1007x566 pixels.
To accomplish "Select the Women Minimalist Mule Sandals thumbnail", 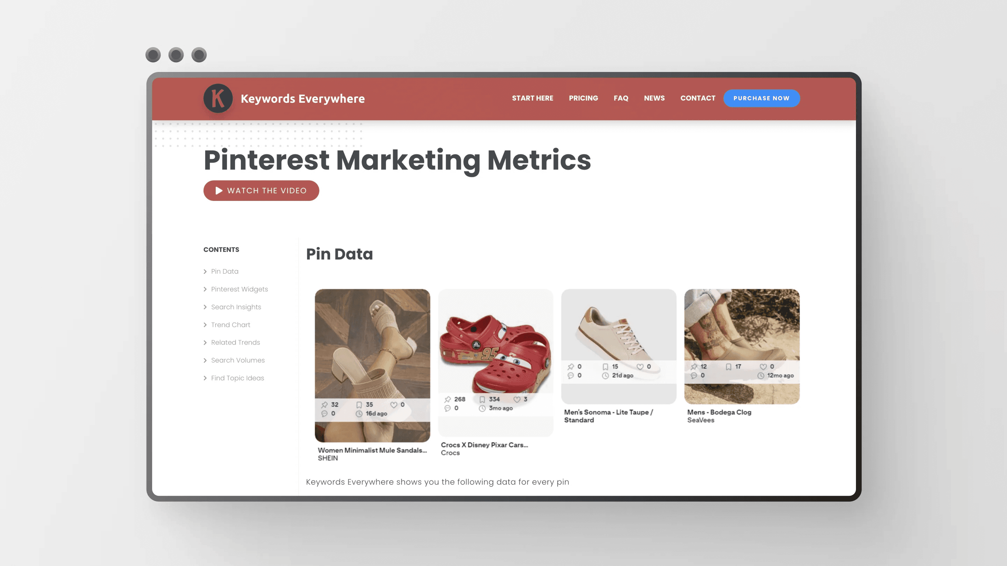I will [x=373, y=365].
